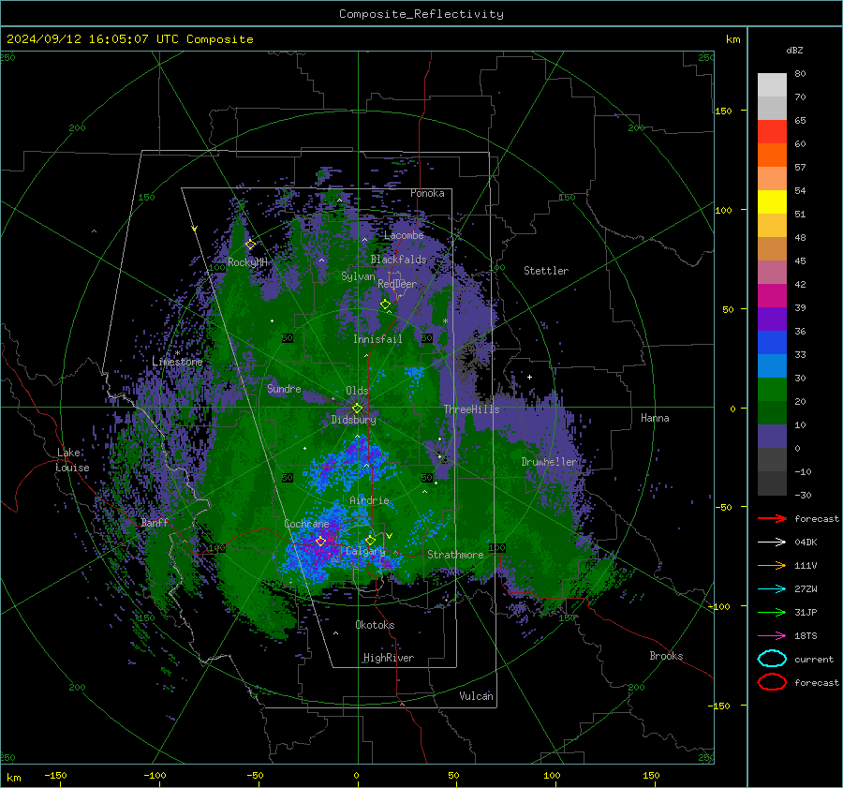Select the yellow 51–54 dBZ color swatch
The width and height of the screenshot is (843, 788).
[x=772, y=202]
